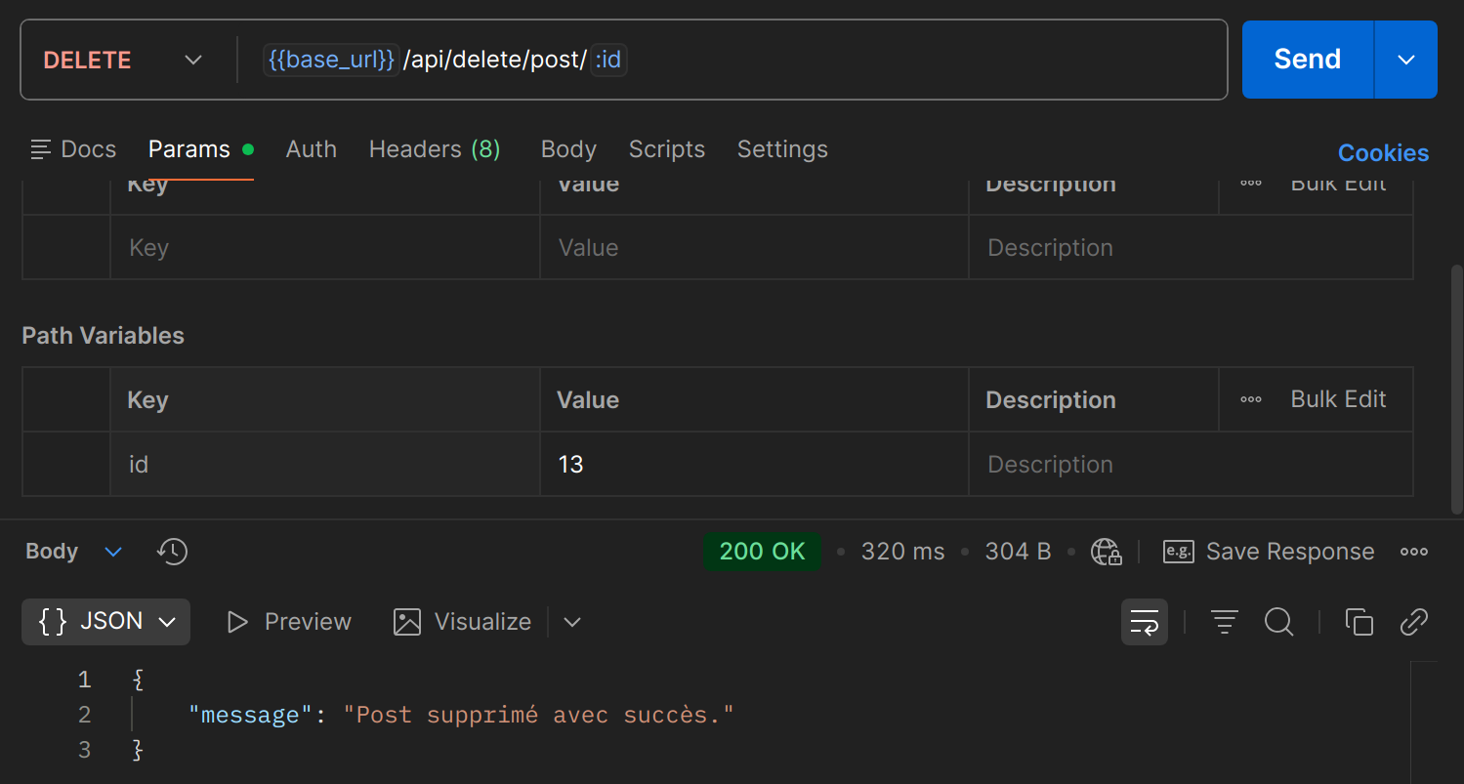This screenshot has width=1464, height=784.
Task: Select the Params tab
Action: coord(200,149)
